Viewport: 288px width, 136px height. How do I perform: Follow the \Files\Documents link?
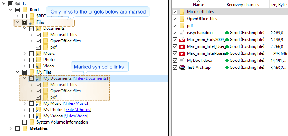90,78
